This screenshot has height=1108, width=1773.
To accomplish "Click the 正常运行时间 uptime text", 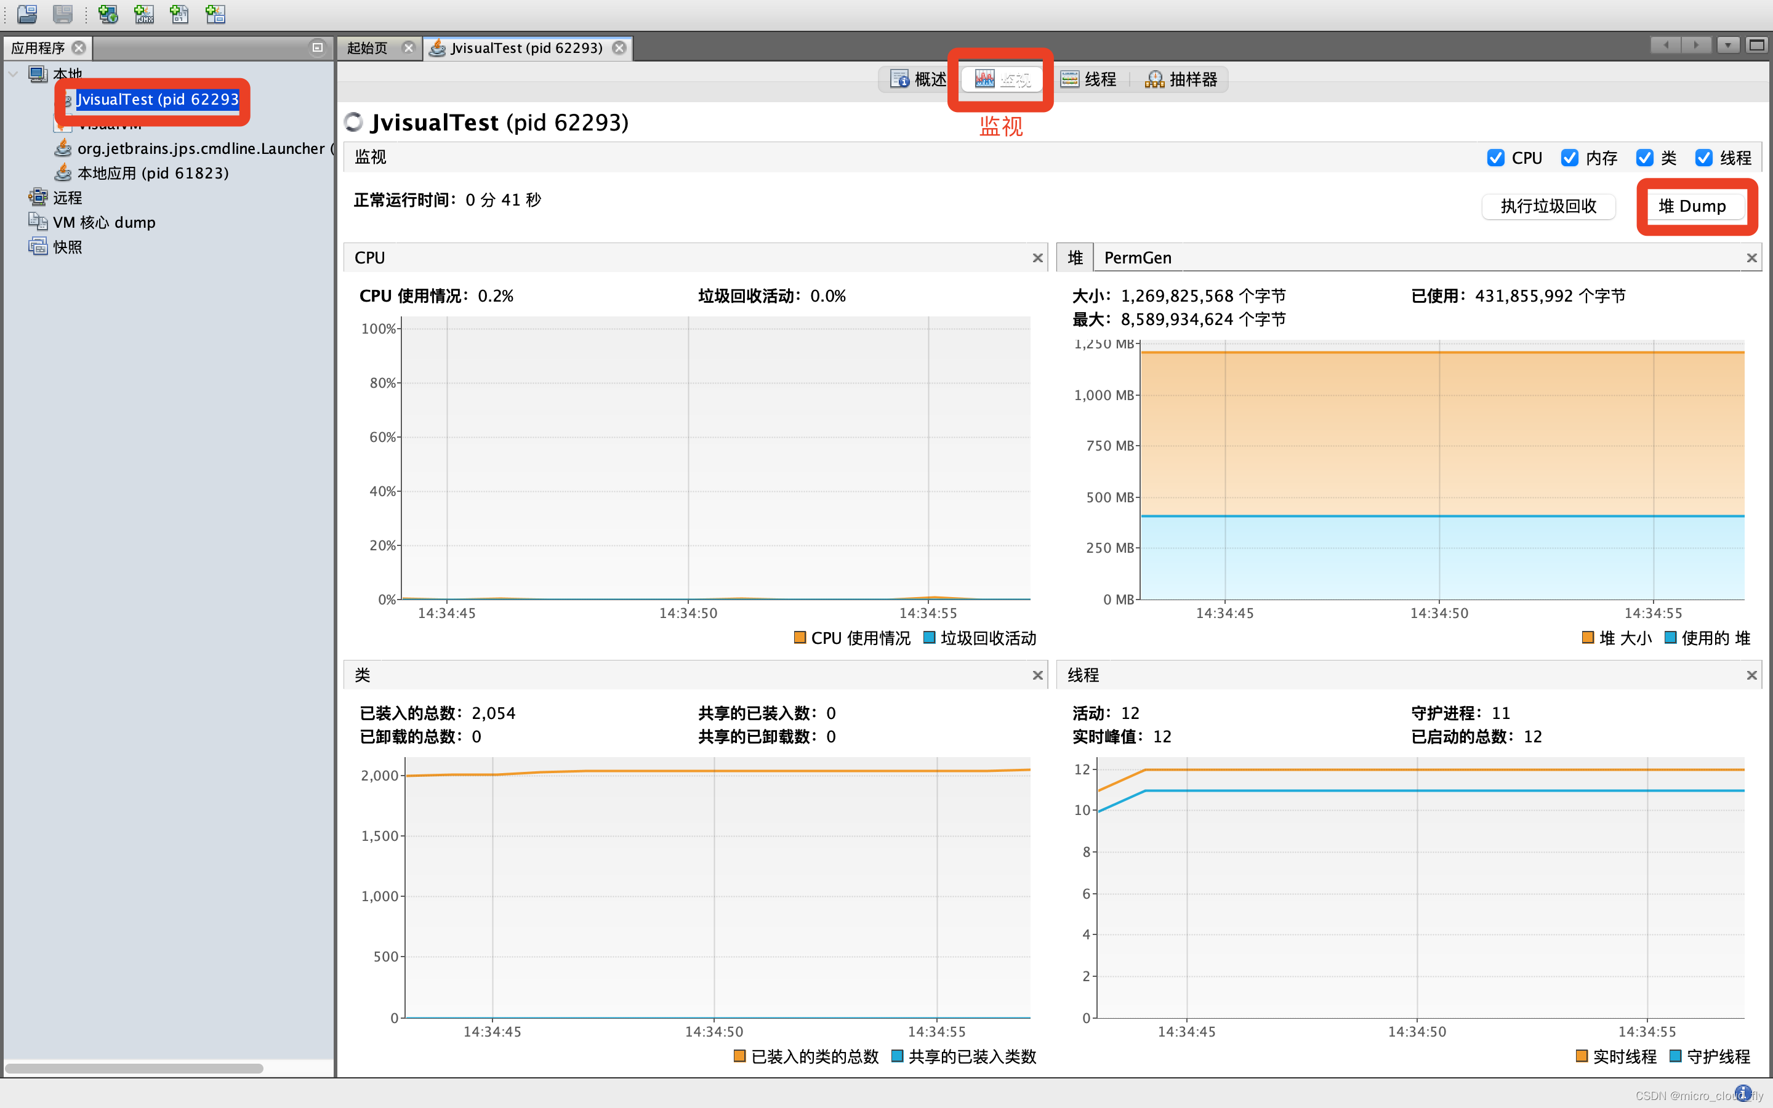I will coord(448,200).
